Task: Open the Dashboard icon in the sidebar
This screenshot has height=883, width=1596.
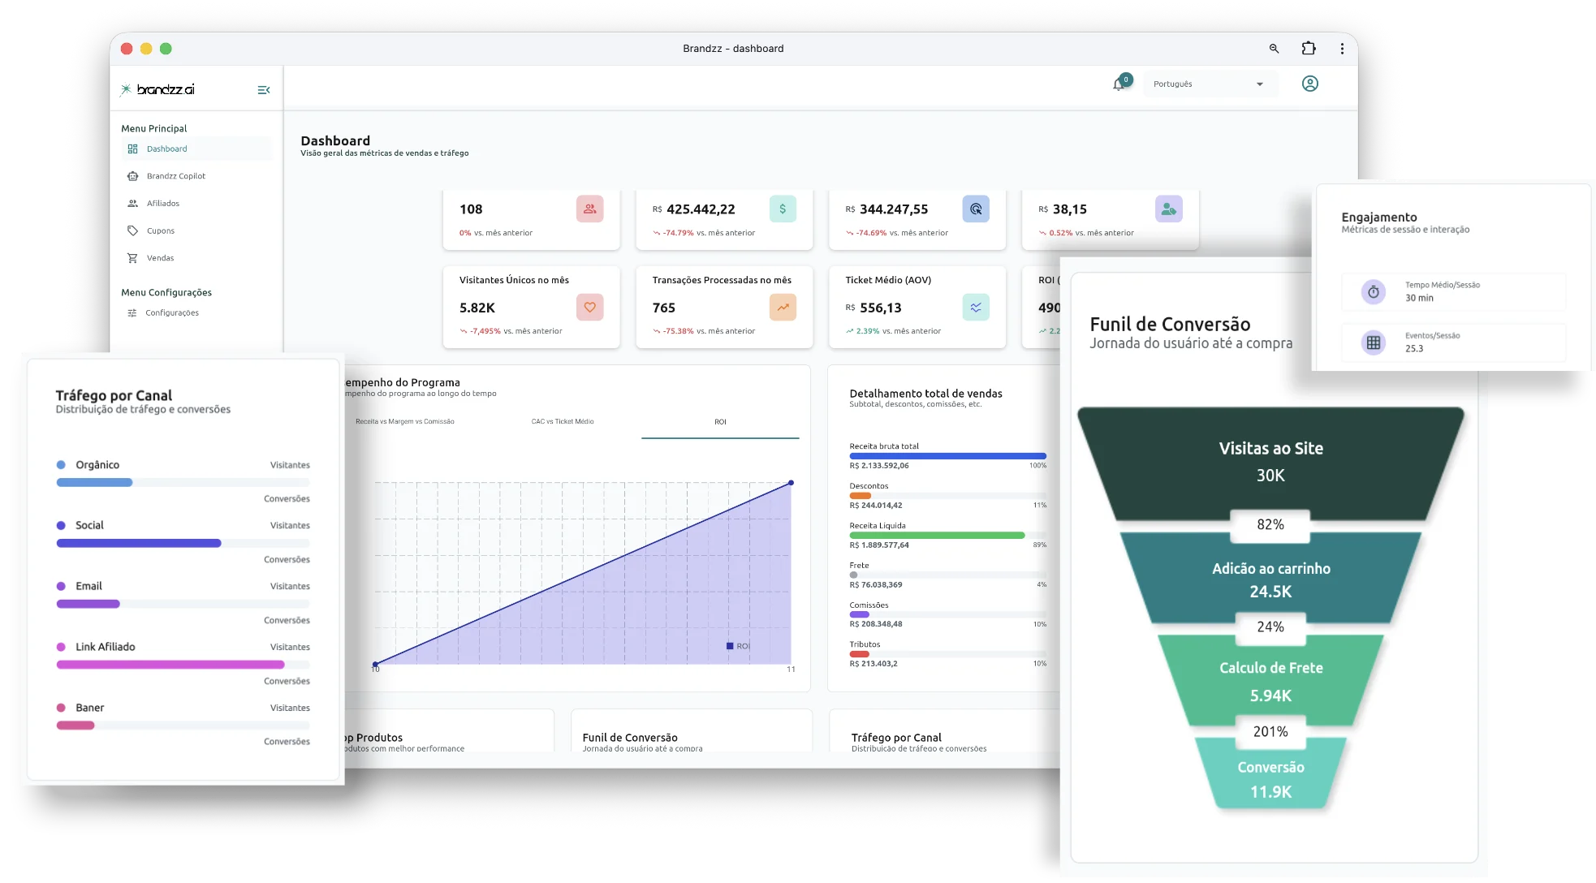Action: click(x=132, y=149)
